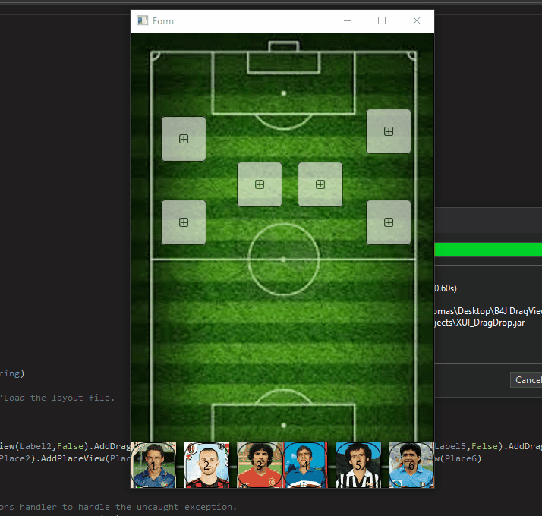Click the lower-left placeholder plus icon

184,222
